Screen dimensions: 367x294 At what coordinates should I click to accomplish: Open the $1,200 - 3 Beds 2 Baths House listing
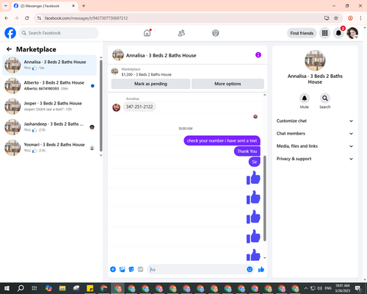click(146, 74)
